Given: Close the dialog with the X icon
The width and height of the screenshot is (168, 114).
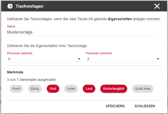Looking at the screenshot, I should tap(157, 6).
